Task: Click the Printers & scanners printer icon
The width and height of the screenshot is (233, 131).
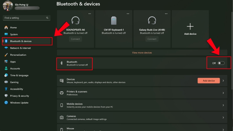Action: click(62, 93)
